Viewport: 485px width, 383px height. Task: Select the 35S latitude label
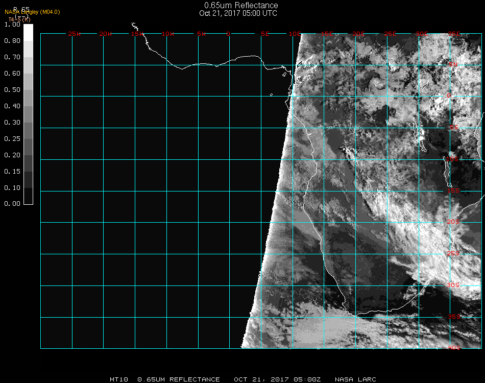[x=453, y=317]
